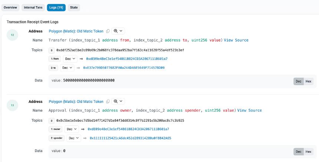Image resolution: width=319 pixels, height=162 pixels.
Task: Click the '2: to' topic label
Action: pos(53,68)
